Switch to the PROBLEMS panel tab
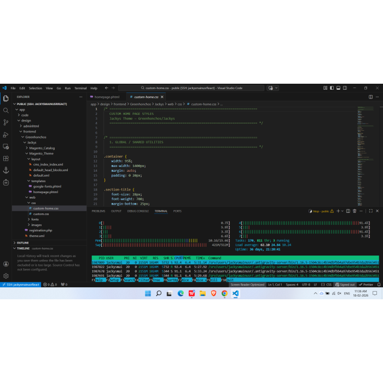 coord(98,211)
